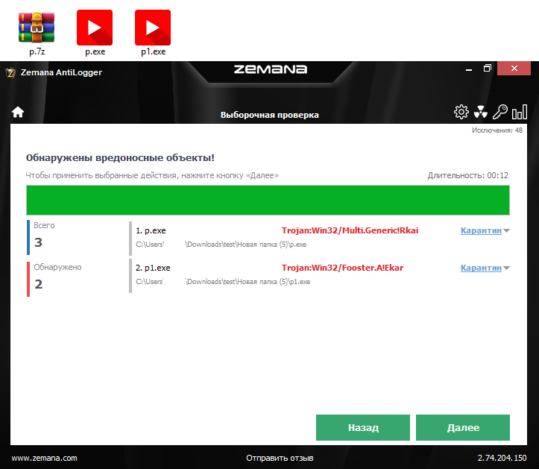Screen dimensions: 539x469
Task: Click the Выборочная проверка heading
Action: click(x=270, y=115)
